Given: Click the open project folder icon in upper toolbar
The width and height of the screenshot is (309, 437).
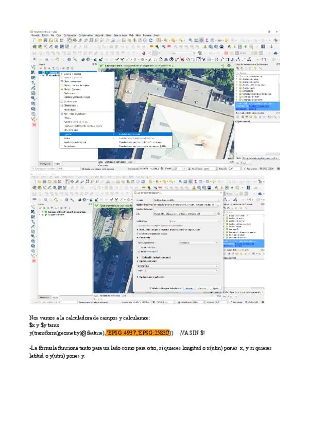Looking at the screenshot, I should (40, 40).
